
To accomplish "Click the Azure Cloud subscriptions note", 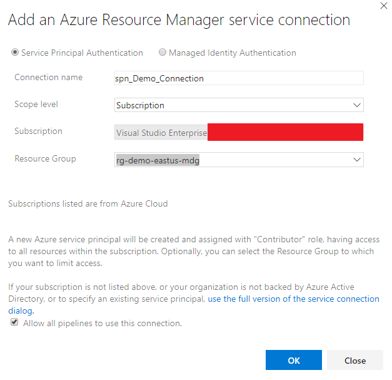I will click(88, 203).
